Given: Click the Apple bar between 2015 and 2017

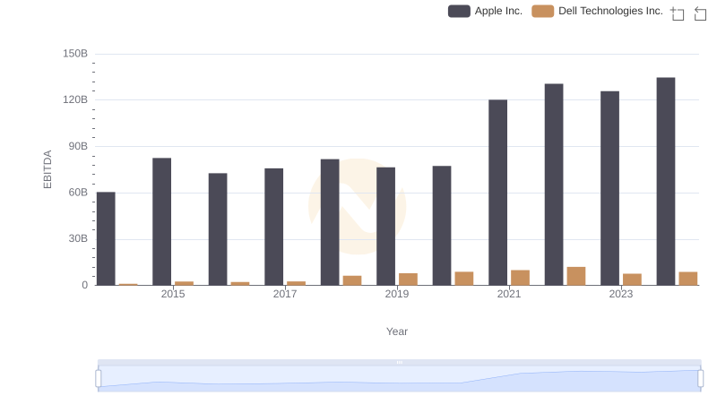Looking at the screenshot, I should pyautogui.click(x=218, y=229).
